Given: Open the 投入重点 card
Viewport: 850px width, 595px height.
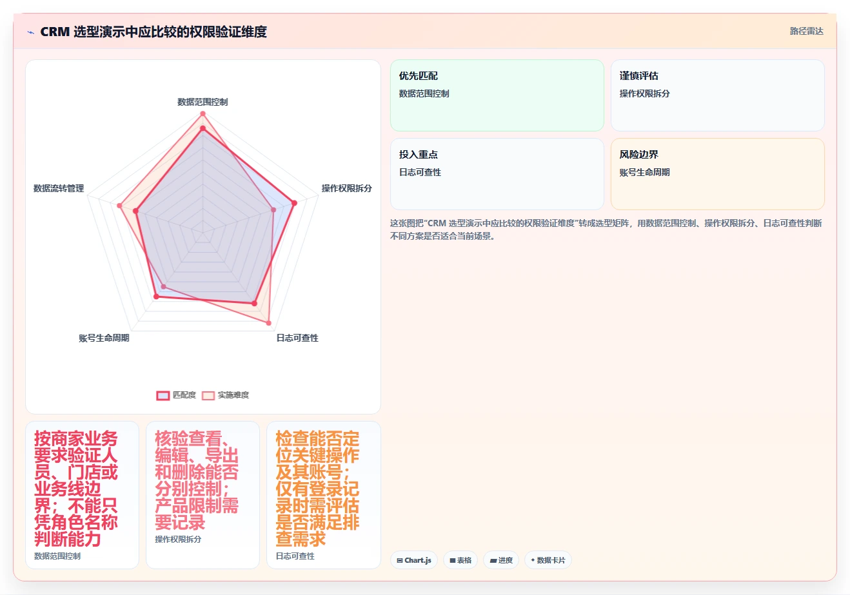Looking at the screenshot, I should (497, 174).
